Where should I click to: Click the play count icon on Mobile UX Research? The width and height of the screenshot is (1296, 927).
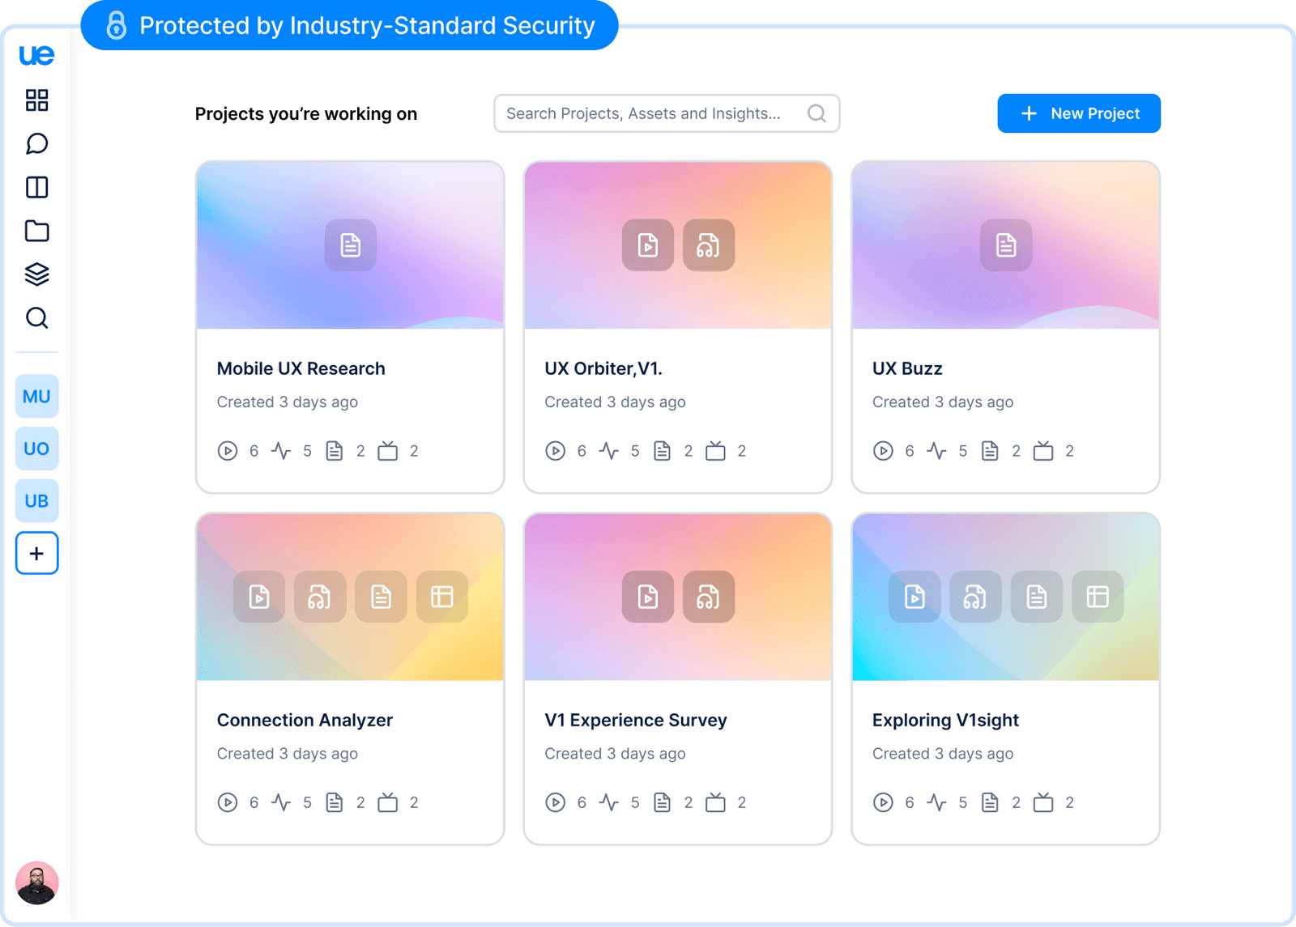coord(228,451)
